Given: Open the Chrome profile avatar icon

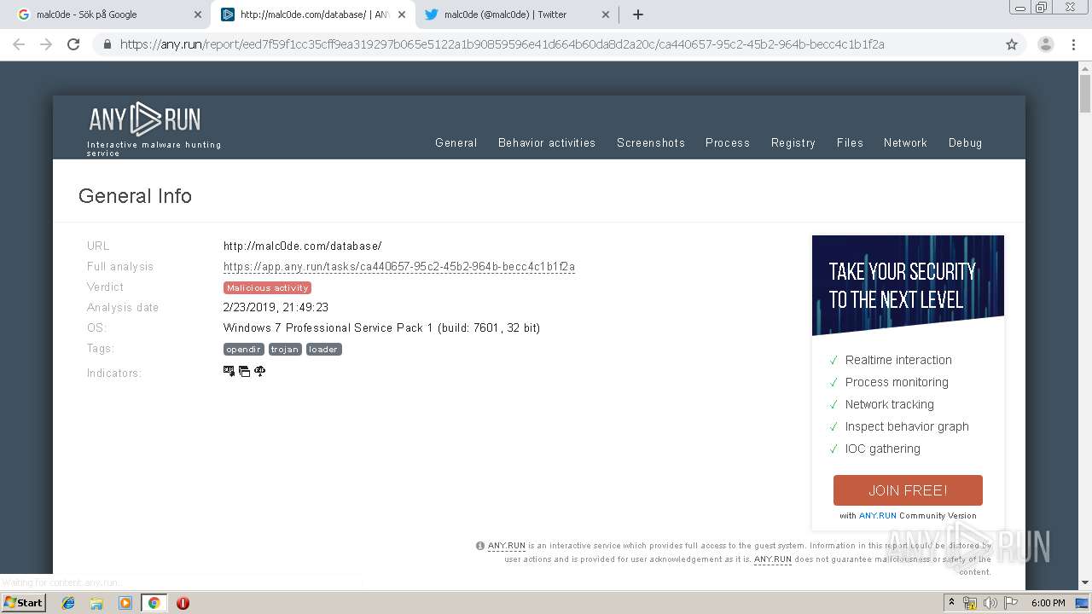Looking at the screenshot, I should 1046,44.
